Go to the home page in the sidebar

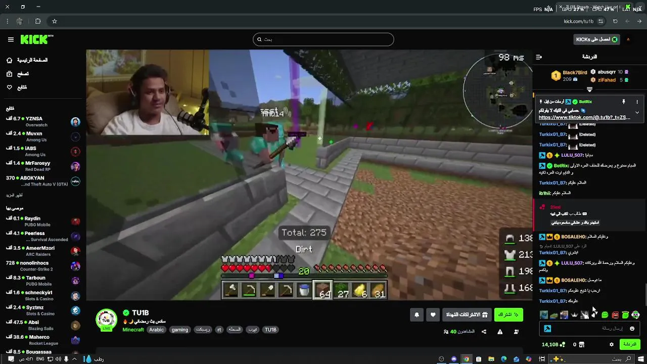point(27,60)
